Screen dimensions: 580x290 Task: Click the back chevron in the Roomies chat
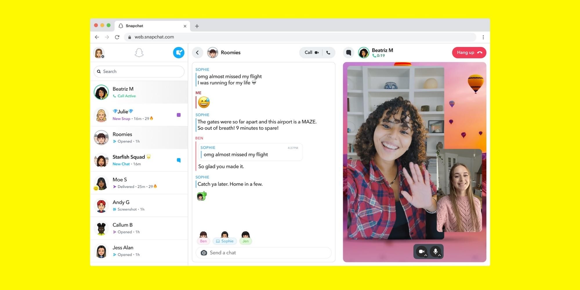pyautogui.click(x=198, y=52)
